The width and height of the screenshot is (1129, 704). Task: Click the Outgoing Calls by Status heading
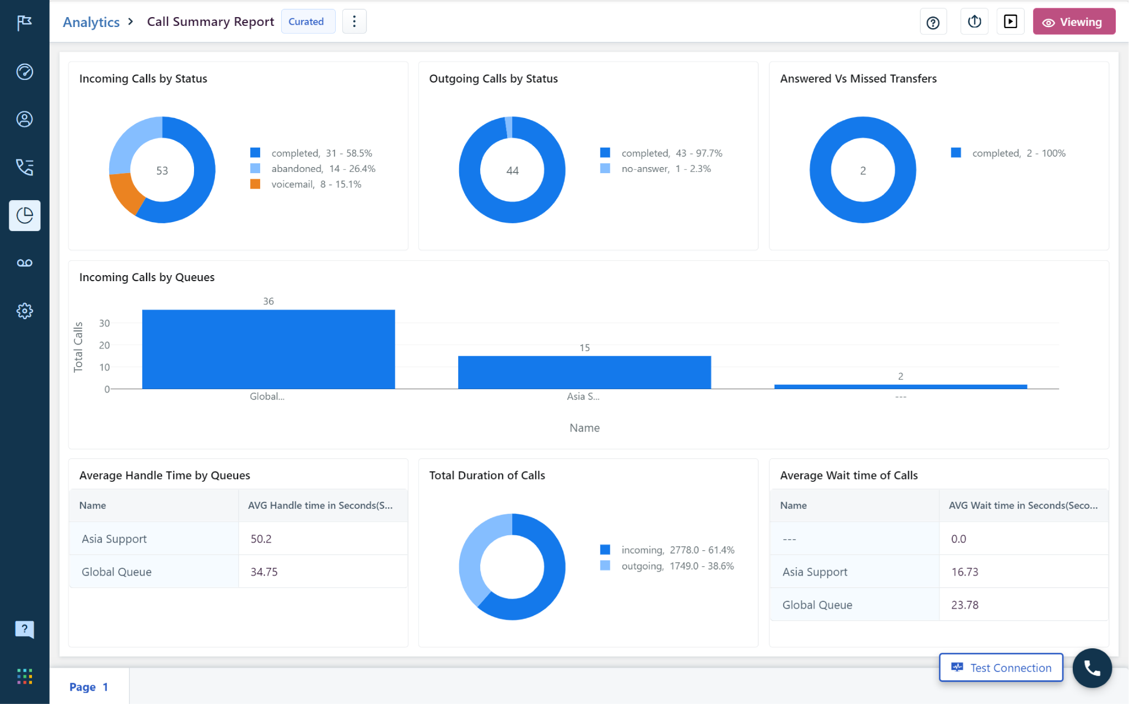pyautogui.click(x=493, y=79)
